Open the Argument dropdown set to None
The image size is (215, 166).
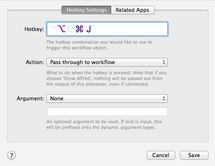[107, 98]
